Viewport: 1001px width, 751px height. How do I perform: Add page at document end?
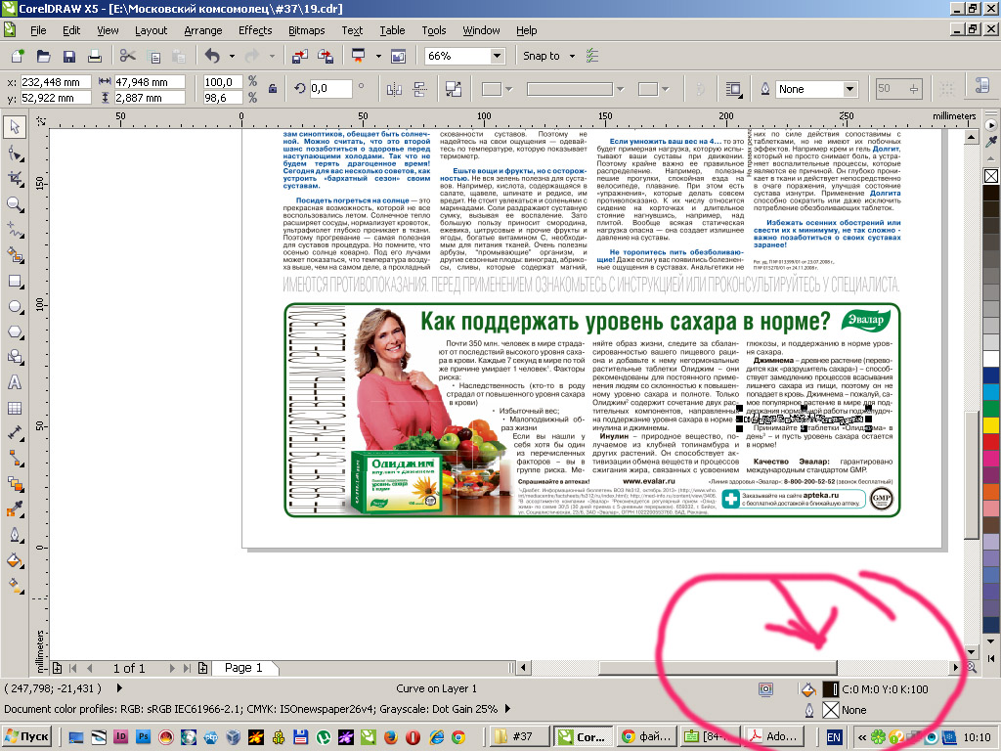pos(202,668)
